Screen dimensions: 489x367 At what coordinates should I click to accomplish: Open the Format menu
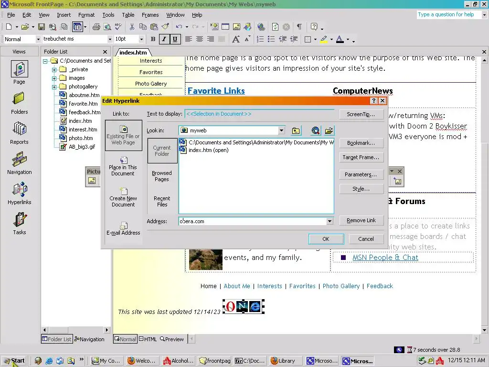coord(86,15)
